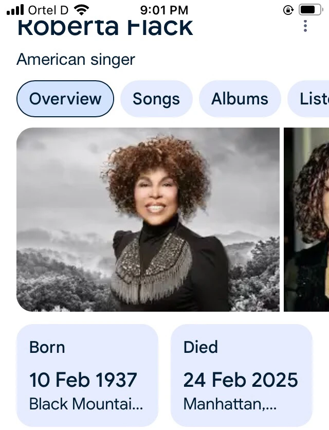Image resolution: width=329 pixels, height=430 pixels.
Task: Tap the Wi-Fi status icon
Action: click(81, 10)
